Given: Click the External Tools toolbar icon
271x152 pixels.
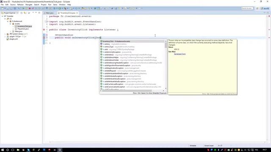Looking at the screenshot, I should 65,8.
